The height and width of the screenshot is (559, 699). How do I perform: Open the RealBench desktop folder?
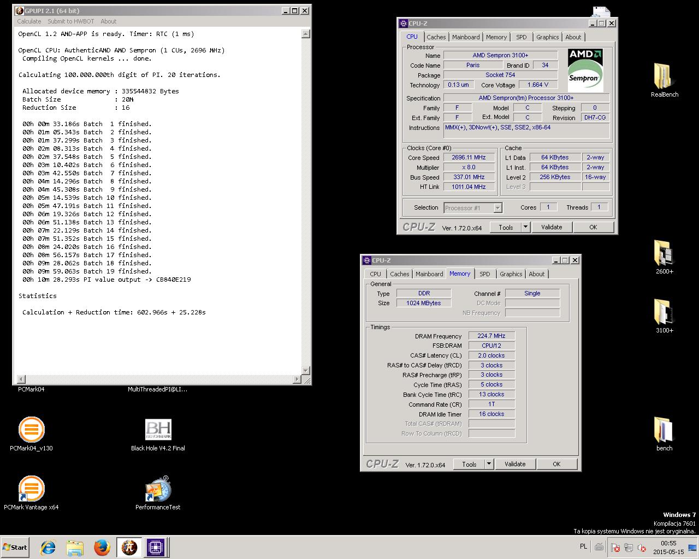(664, 80)
